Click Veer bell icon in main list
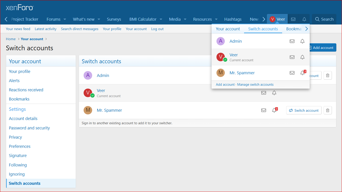Image resolution: width=342 pixels, height=192 pixels. click(274, 93)
